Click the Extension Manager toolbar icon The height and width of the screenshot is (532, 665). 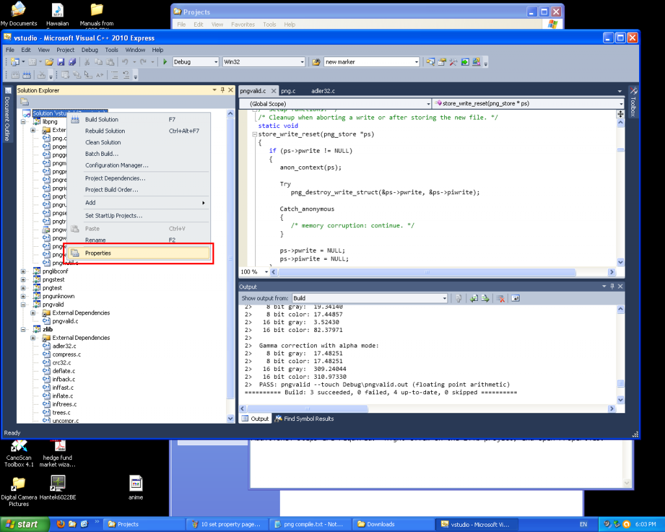click(x=476, y=62)
